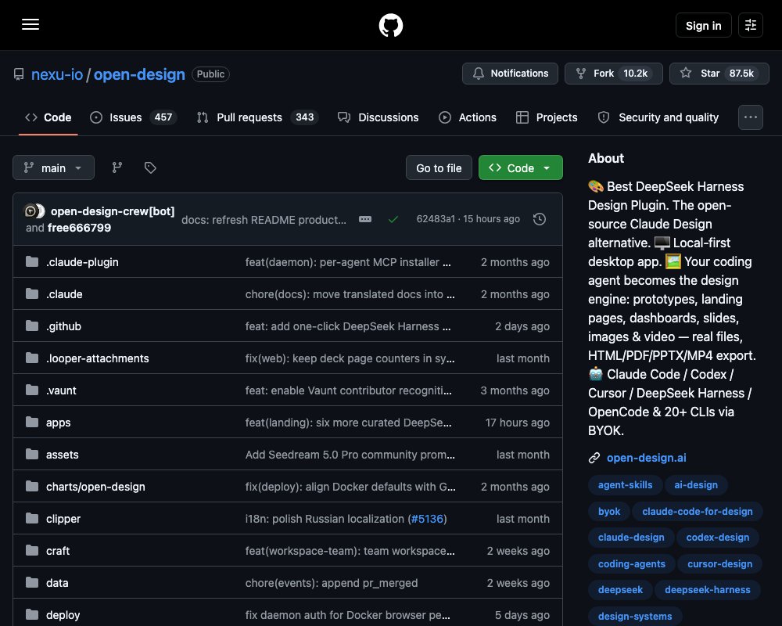
Task: Select the claude-design topic tag
Action: (x=631, y=538)
